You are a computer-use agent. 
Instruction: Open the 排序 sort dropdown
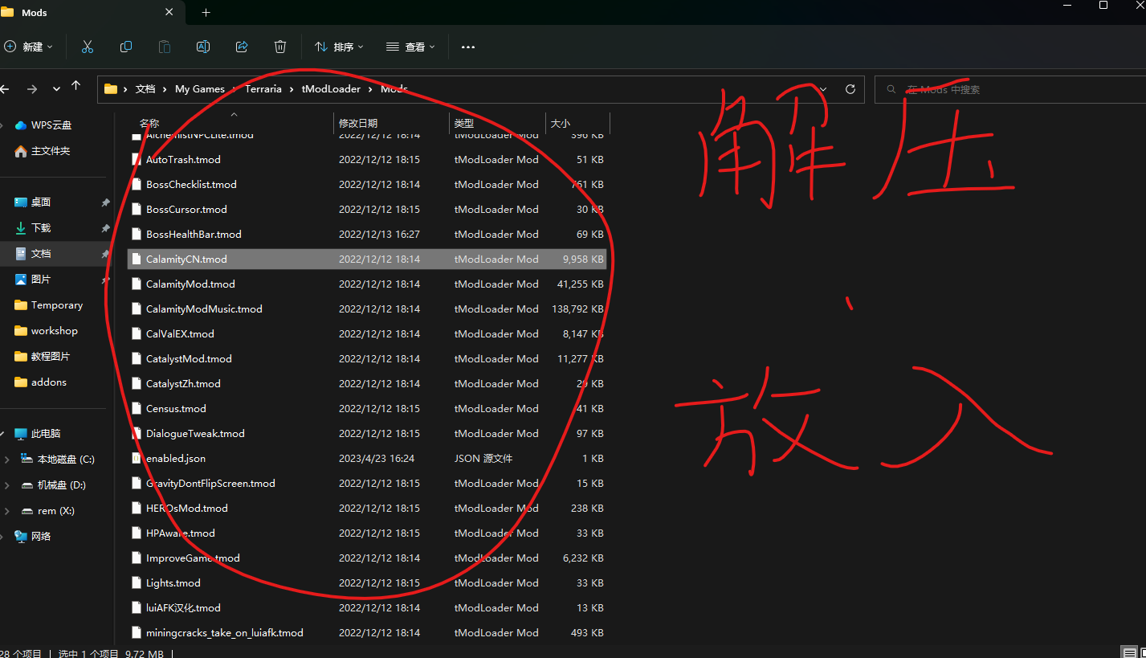pyautogui.click(x=339, y=47)
